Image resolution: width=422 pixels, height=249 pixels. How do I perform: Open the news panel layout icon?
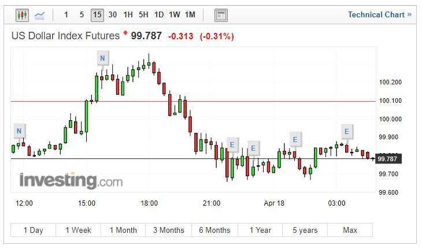pyautogui.click(x=221, y=15)
